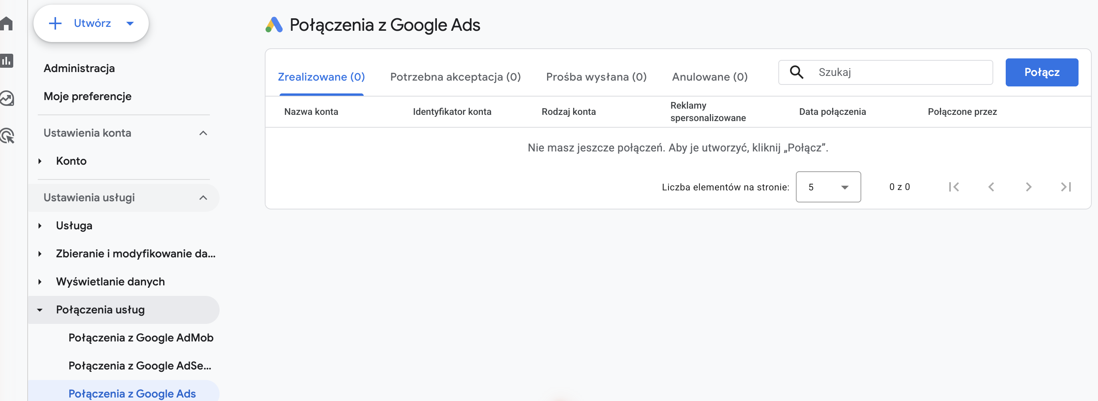Go to first page of results
This screenshot has width=1098, height=401.
tap(954, 186)
